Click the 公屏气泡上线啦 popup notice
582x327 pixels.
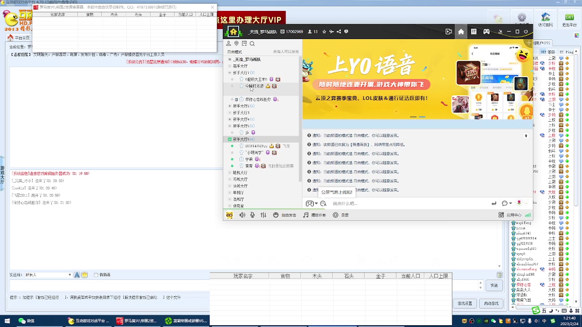coord(336,192)
